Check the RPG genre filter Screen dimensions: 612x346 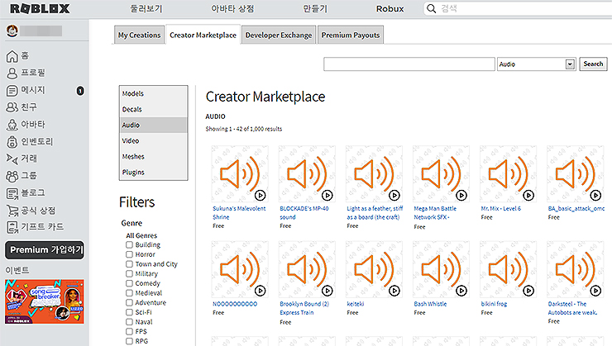tap(129, 341)
